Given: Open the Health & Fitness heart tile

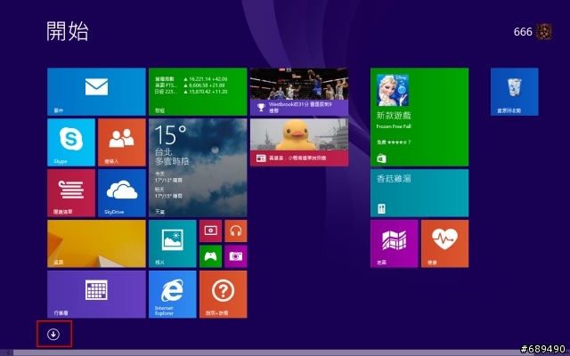Looking at the screenshot, I should coord(445,244).
